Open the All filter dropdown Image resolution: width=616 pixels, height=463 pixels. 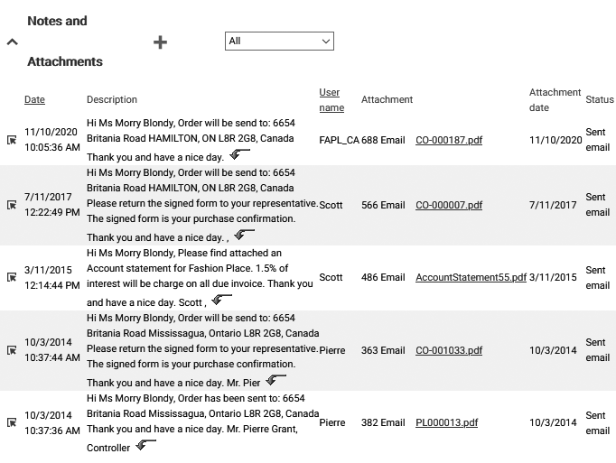279,41
